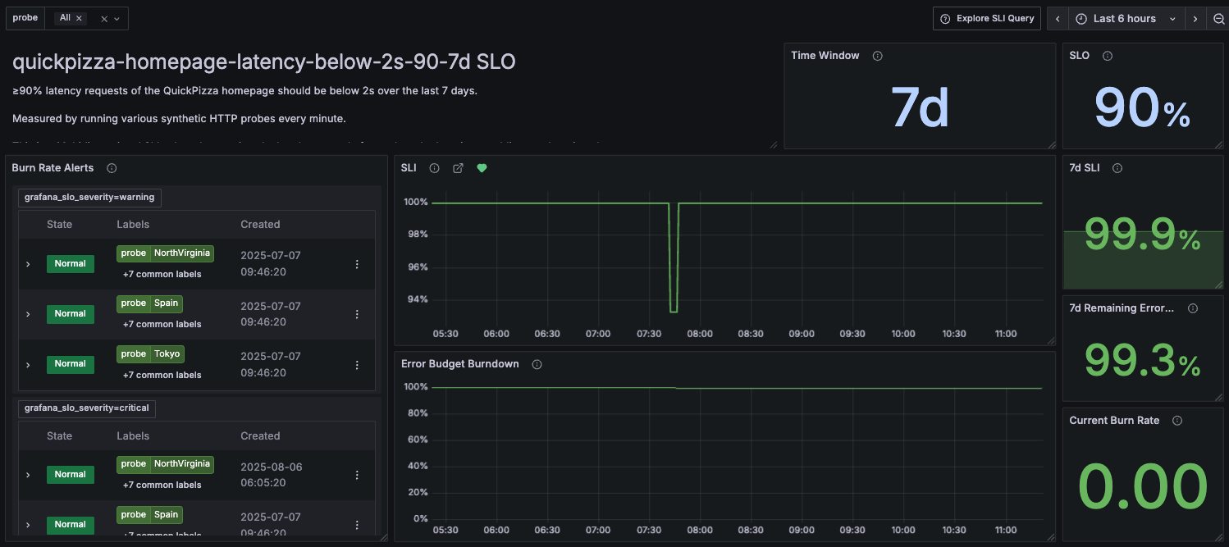Open the probe variable dropdown

[117, 18]
